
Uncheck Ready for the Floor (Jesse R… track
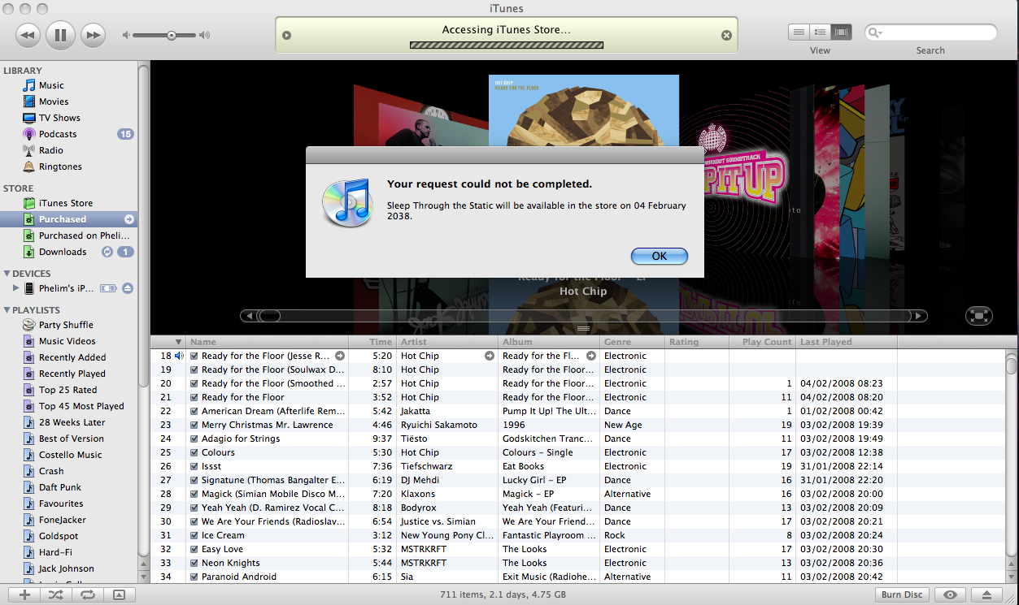pos(194,356)
